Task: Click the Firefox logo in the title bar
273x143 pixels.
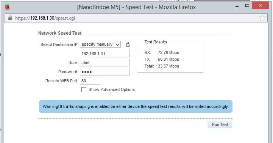Action: point(8,7)
